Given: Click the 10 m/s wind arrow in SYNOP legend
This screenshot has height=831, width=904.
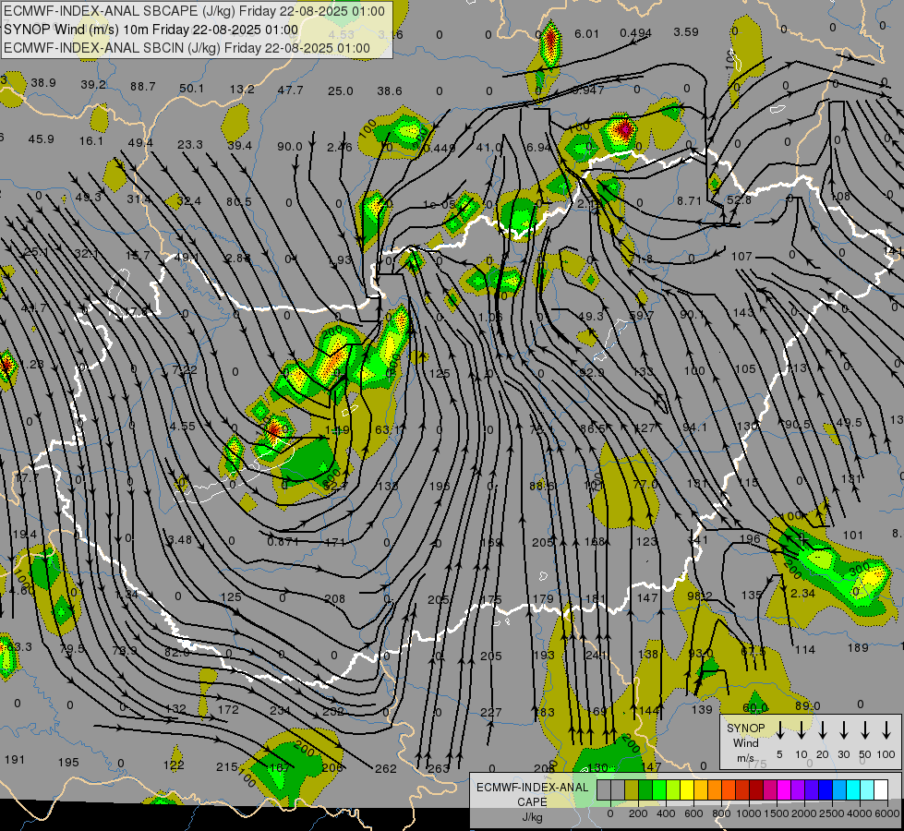Looking at the screenshot, I should coord(802,730).
